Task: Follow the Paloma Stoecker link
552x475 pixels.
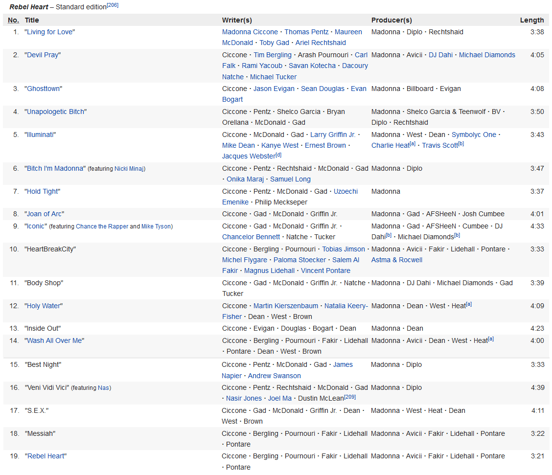Action: point(299,260)
